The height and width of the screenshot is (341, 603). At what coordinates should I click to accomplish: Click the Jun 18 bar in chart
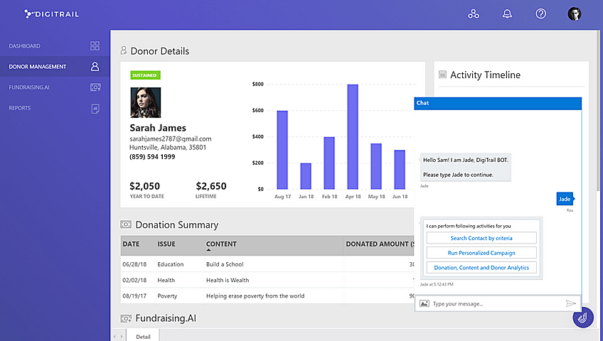400,170
